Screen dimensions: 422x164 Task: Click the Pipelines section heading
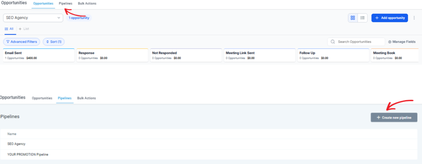click(10, 117)
